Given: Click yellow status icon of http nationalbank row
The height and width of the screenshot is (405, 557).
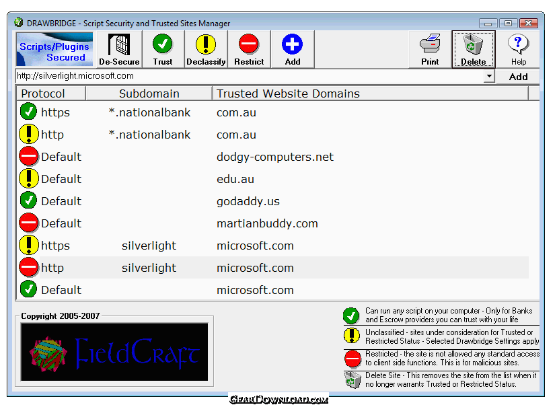Looking at the screenshot, I should 28,134.
